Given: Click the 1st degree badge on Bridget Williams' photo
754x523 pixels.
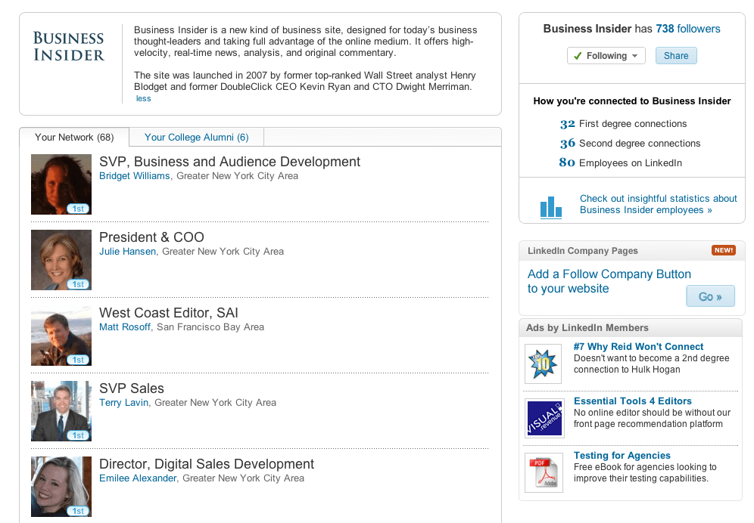Looking at the screenshot, I should click(x=77, y=209).
